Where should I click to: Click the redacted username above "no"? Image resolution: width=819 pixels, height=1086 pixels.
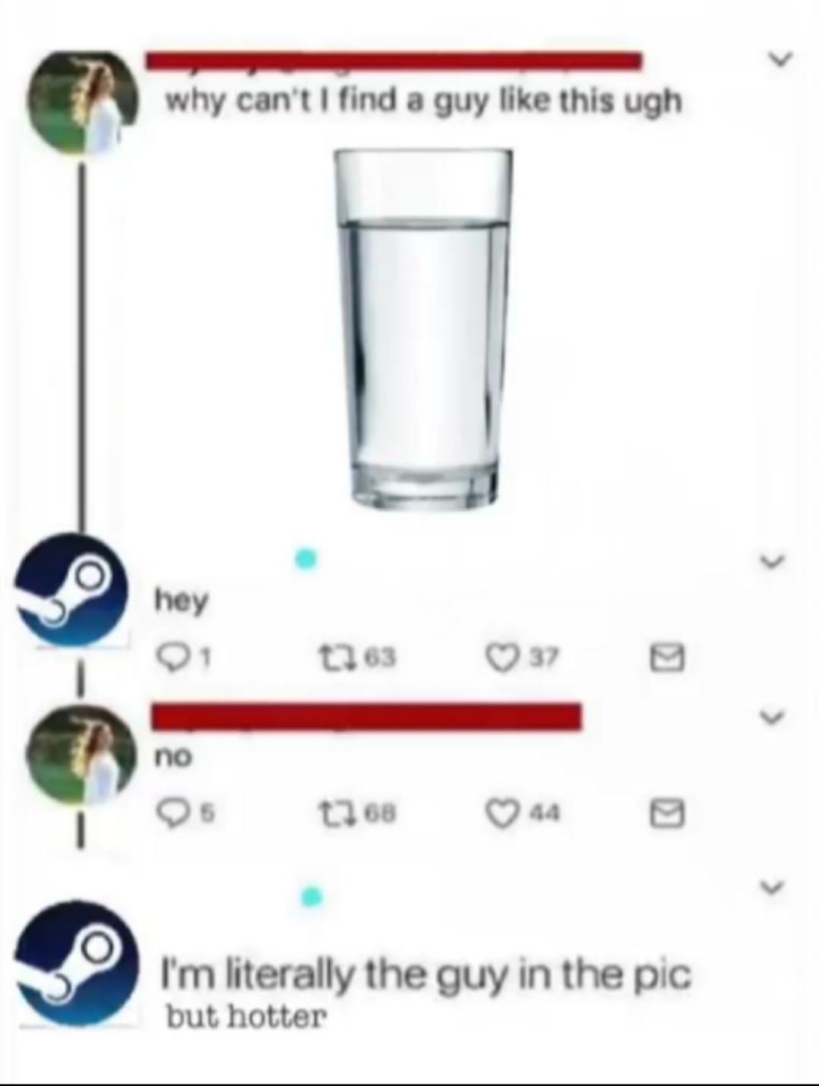367,717
